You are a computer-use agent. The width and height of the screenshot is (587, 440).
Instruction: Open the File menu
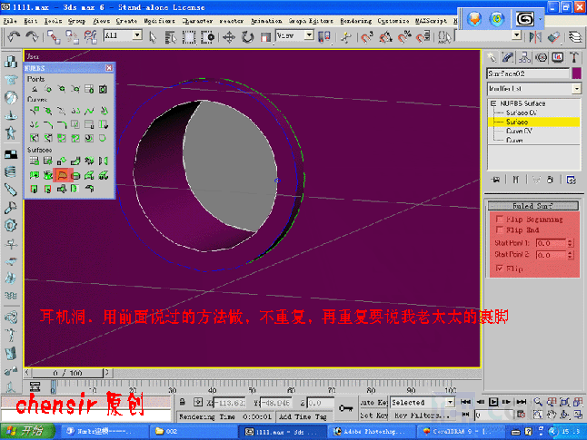point(10,21)
